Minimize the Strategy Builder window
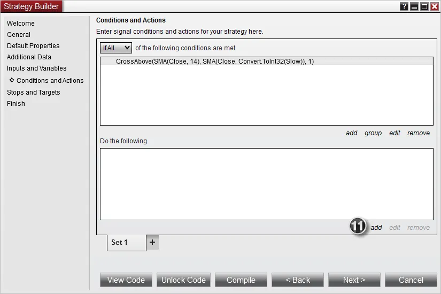The width and height of the screenshot is (441, 294). [x=414, y=6]
